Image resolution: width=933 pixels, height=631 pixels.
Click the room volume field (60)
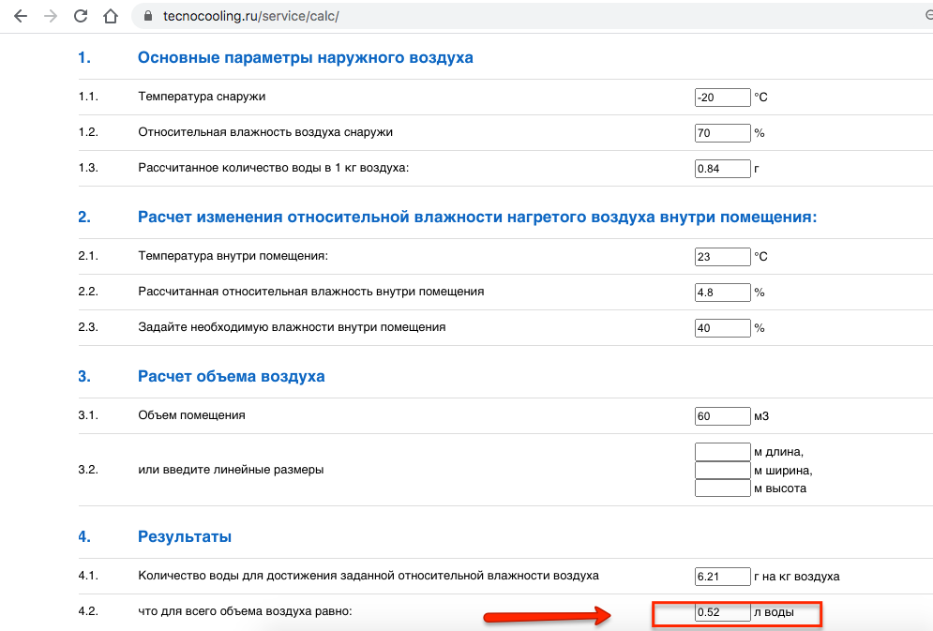[722, 416]
